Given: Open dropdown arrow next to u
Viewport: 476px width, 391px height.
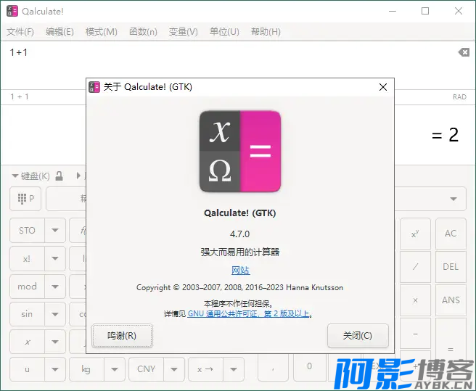Looking at the screenshot, I should click(55, 369).
